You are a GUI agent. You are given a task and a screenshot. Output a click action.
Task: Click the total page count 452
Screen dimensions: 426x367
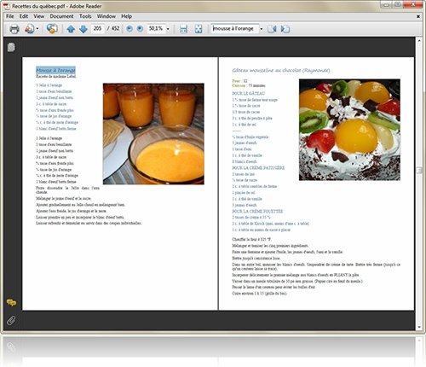115,28
